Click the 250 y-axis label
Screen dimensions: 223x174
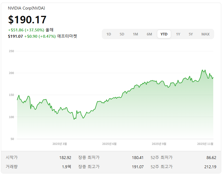pyautogui.click(x=11, y=51)
